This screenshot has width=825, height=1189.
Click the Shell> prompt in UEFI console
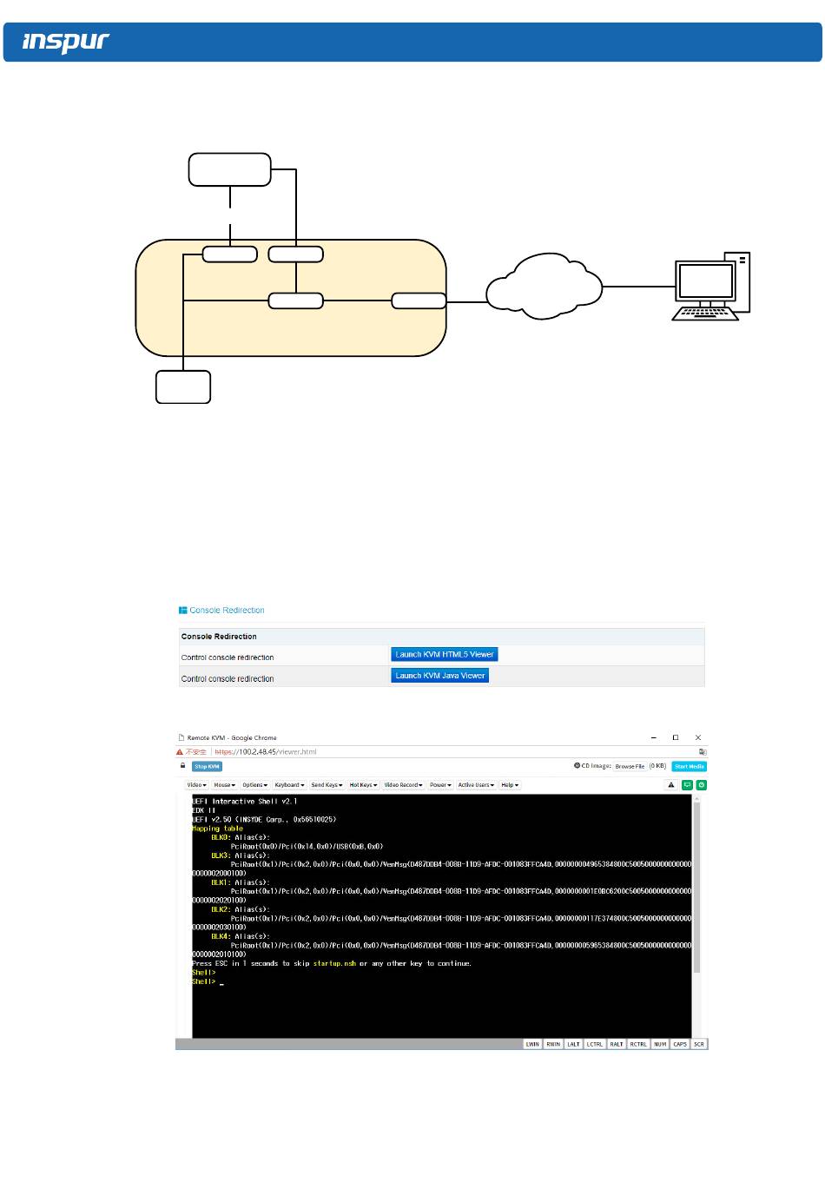[204, 981]
